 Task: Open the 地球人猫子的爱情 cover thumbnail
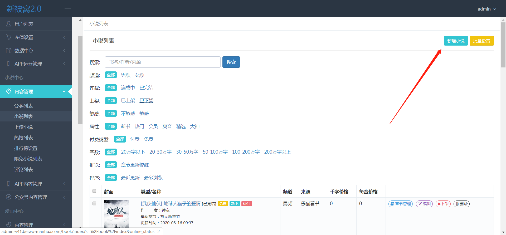tap(116, 214)
